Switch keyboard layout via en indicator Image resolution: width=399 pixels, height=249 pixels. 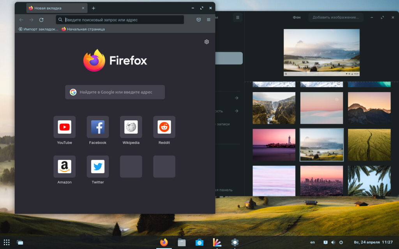pos(312,242)
